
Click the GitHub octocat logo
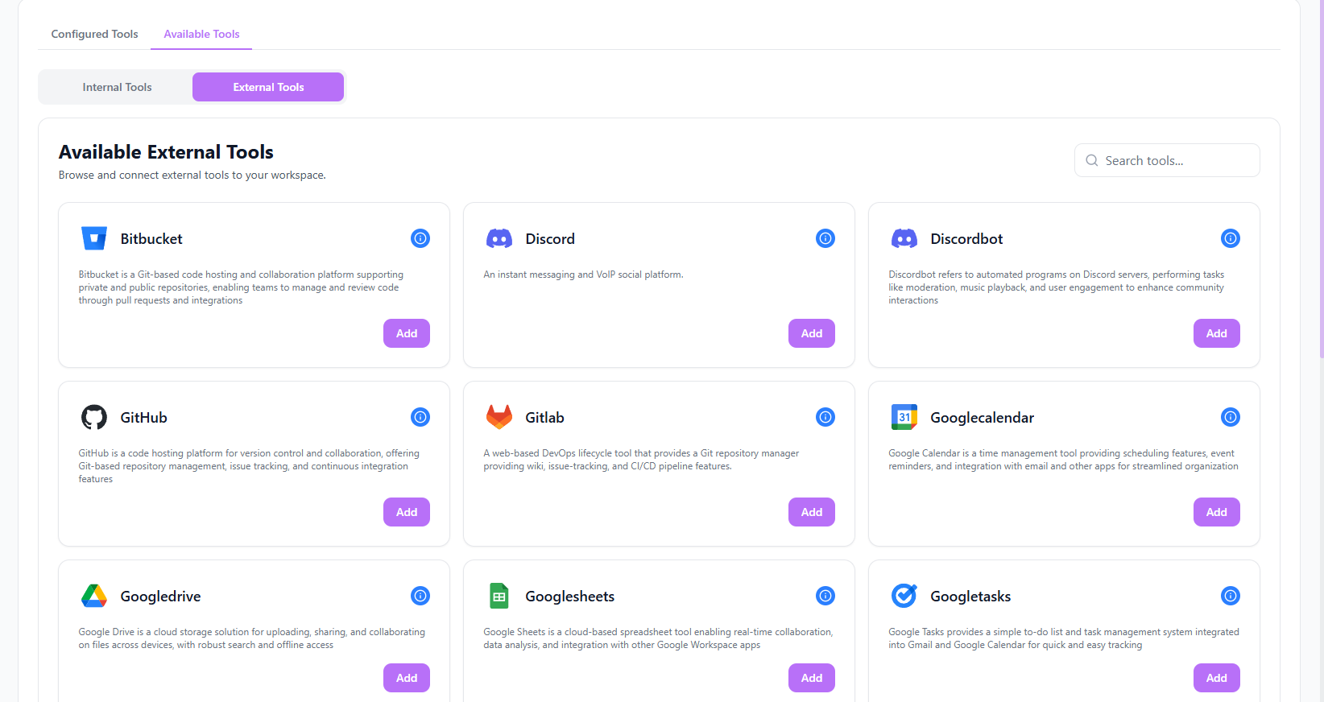pyautogui.click(x=94, y=417)
